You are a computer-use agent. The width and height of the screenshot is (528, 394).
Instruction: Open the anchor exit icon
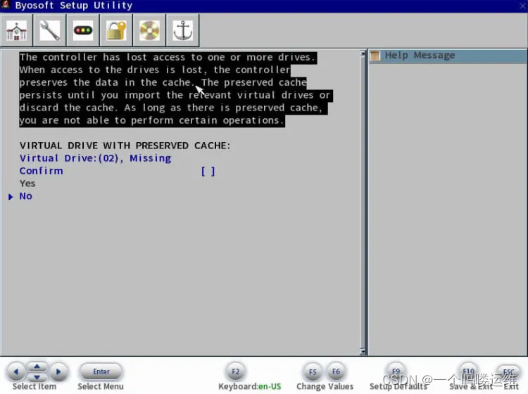pyautogui.click(x=183, y=31)
